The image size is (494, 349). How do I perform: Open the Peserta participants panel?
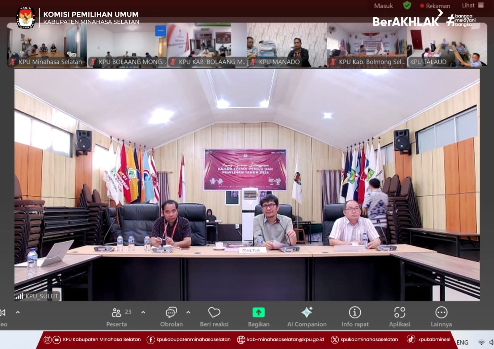point(116,313)
